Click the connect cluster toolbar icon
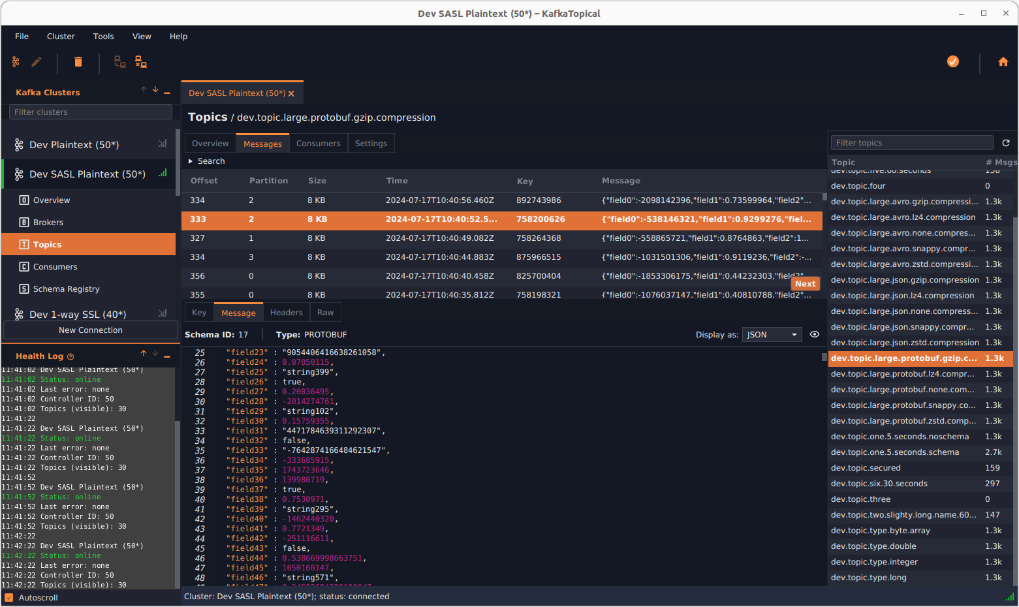The image size is (1019, 607). coord(120,62)
